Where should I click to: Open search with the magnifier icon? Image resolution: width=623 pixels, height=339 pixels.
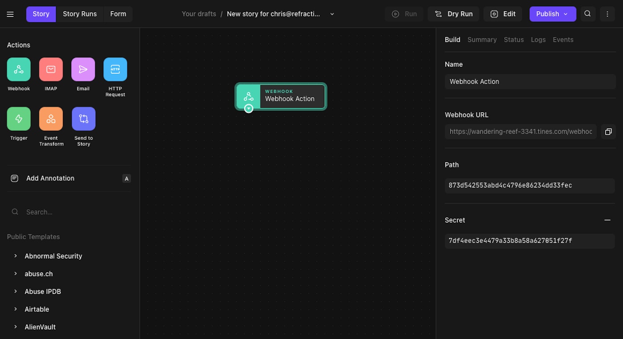(x=587, y=14)
